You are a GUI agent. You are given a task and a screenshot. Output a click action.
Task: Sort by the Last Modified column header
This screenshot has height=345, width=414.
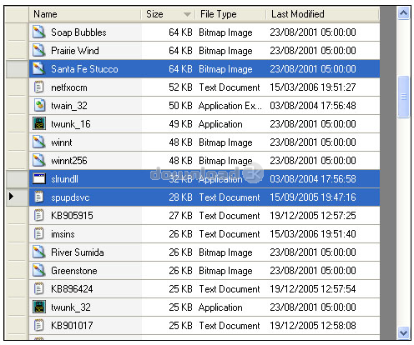(x=322, y=14)
